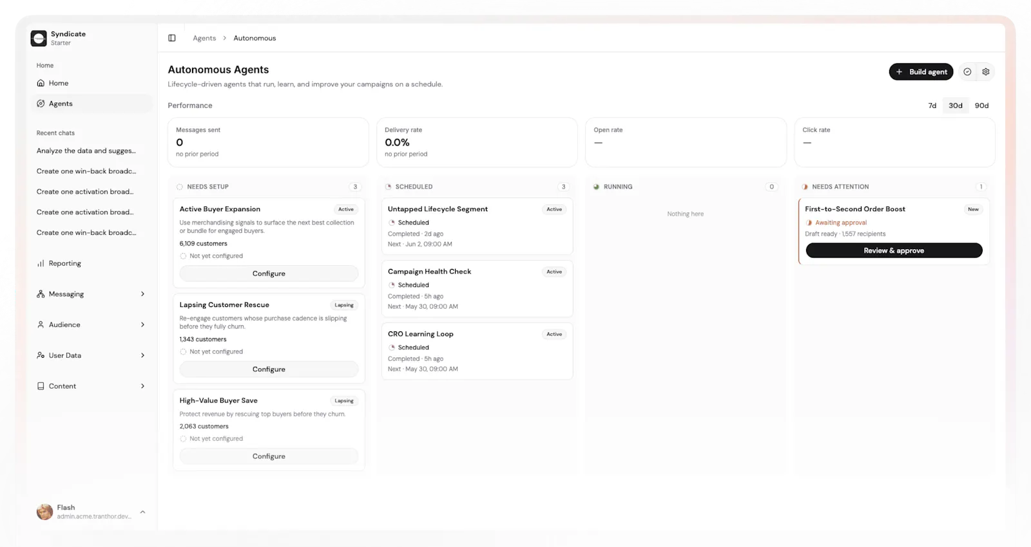Click the Messages sent metric card
Screen dimensions: 1031x547
pos(268,142)
